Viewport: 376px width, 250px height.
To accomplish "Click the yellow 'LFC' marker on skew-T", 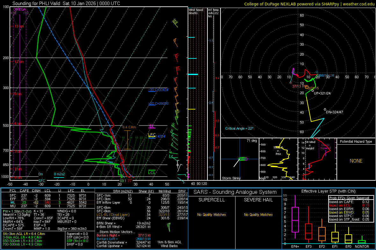I will tap(152, 135).
